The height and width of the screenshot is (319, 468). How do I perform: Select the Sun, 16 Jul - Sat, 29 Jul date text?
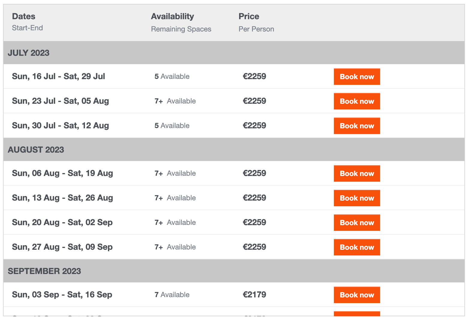[58, 76]
